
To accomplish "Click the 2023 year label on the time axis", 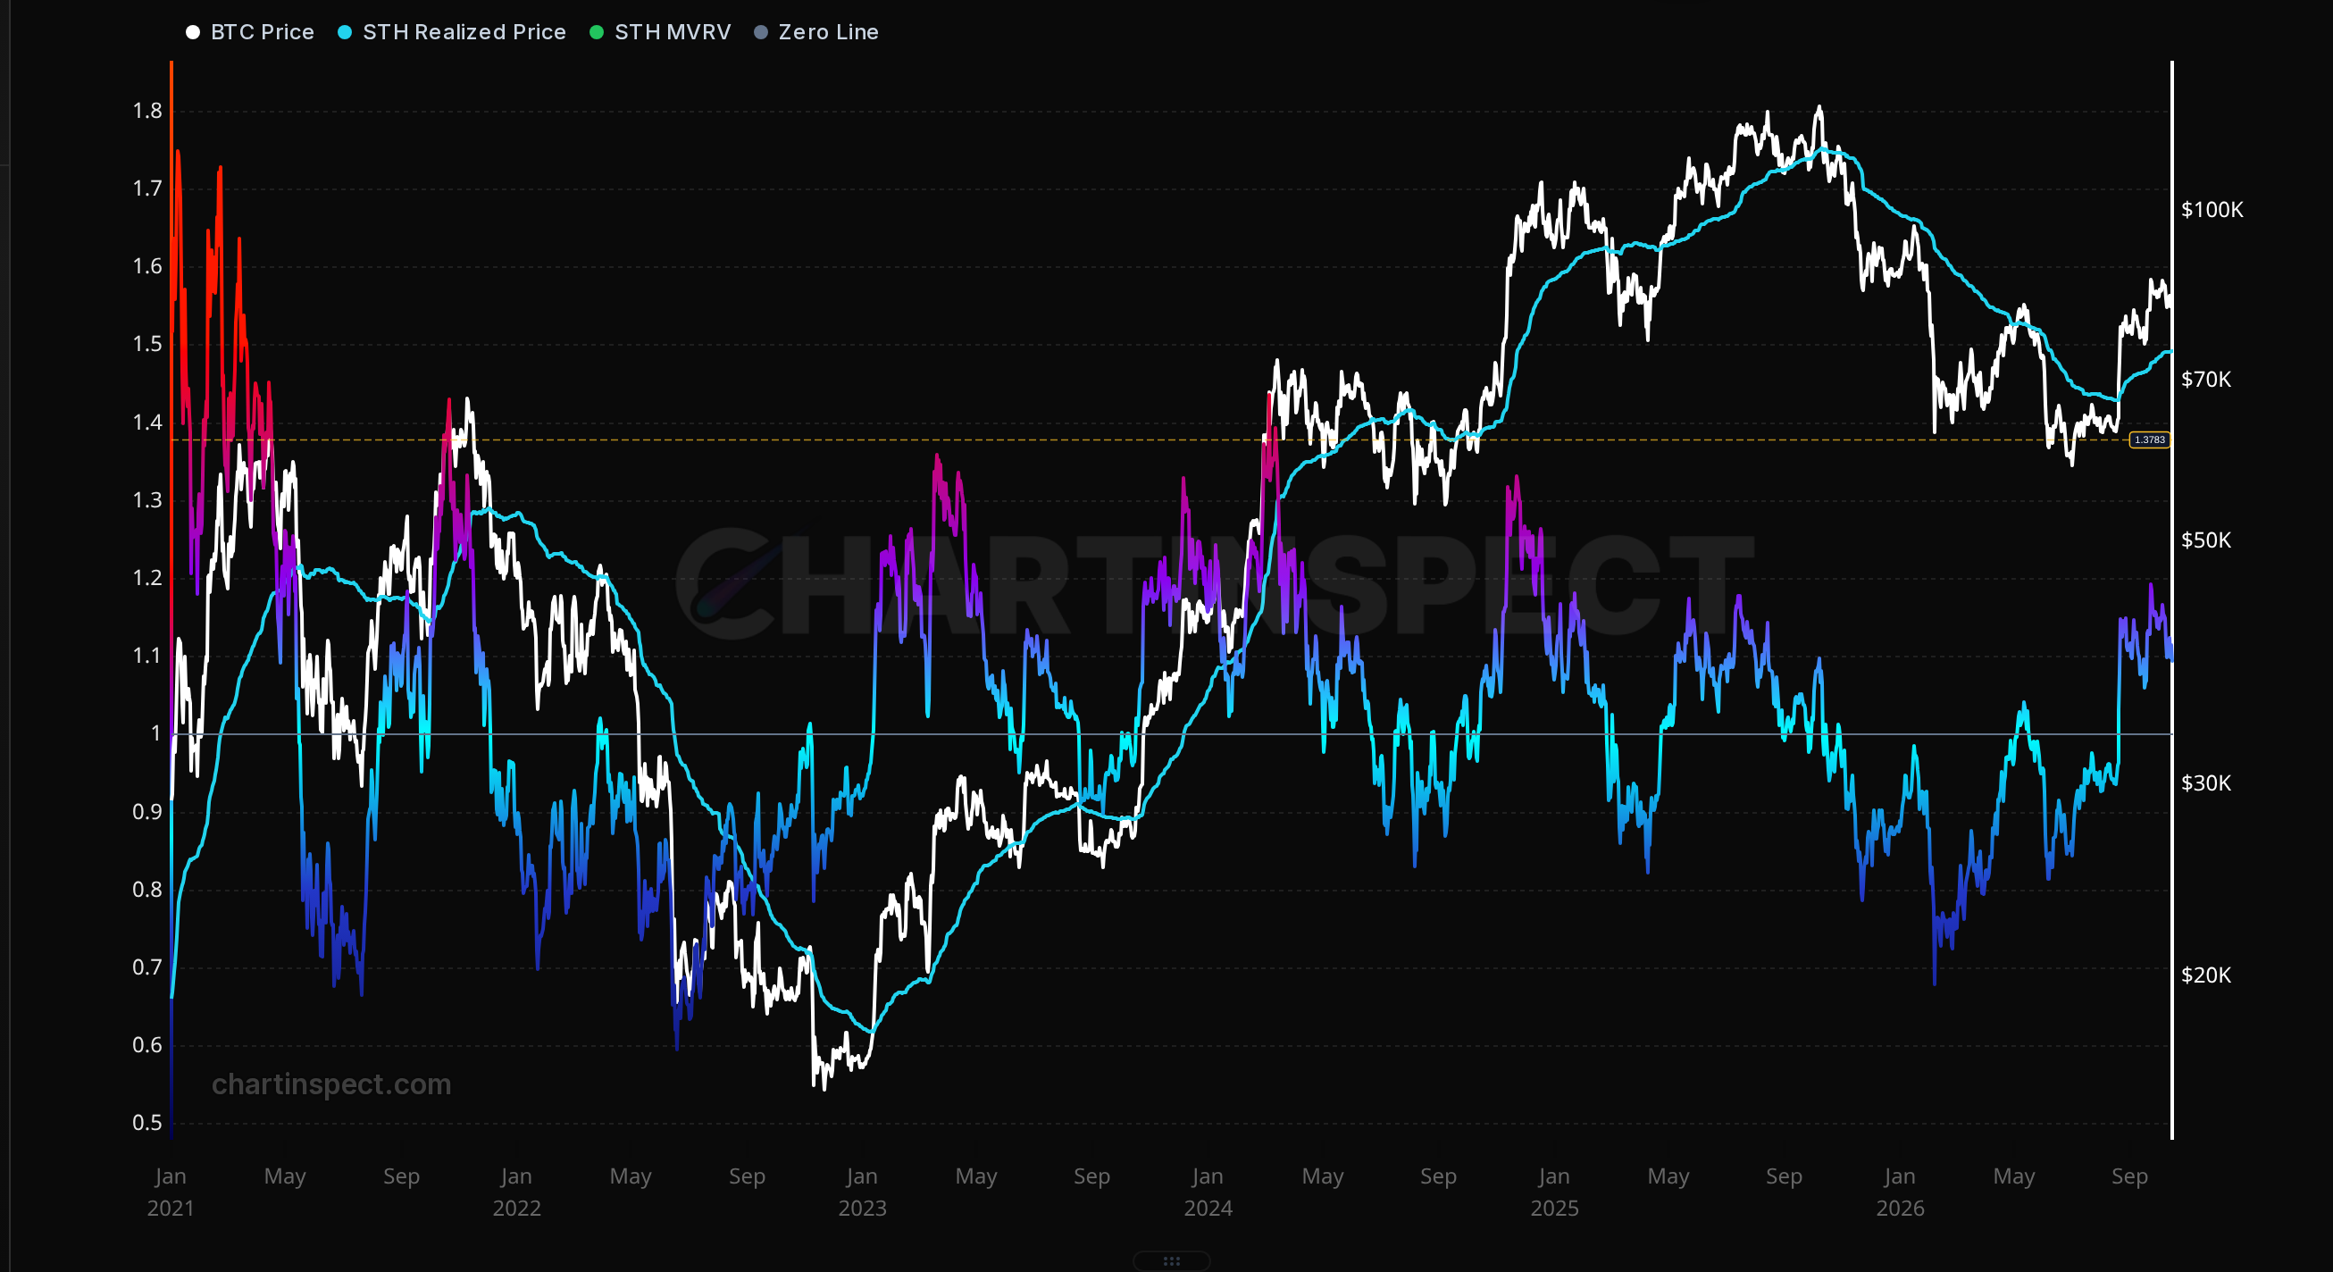I will [862, 1209].
